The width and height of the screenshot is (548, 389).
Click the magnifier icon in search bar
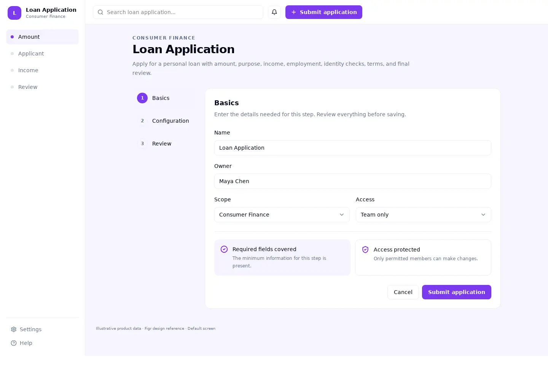point(100,12)
